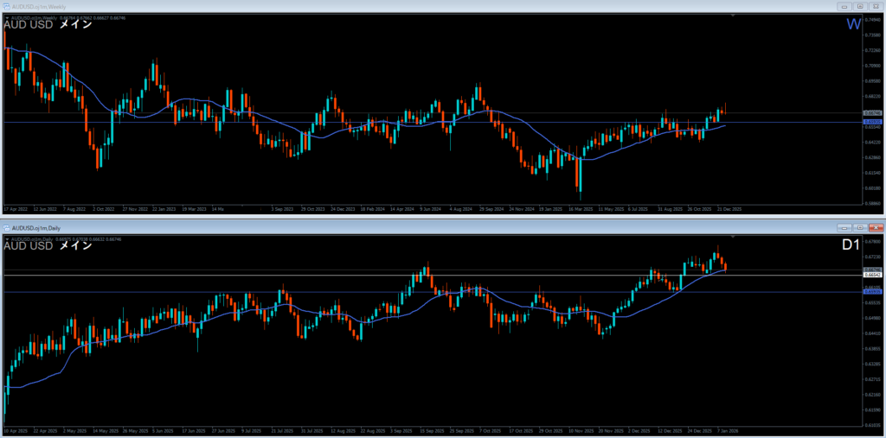Select the AUD USD メイン label on the Daily chart
The image size is (886, 438).
(x=48, y=245)
